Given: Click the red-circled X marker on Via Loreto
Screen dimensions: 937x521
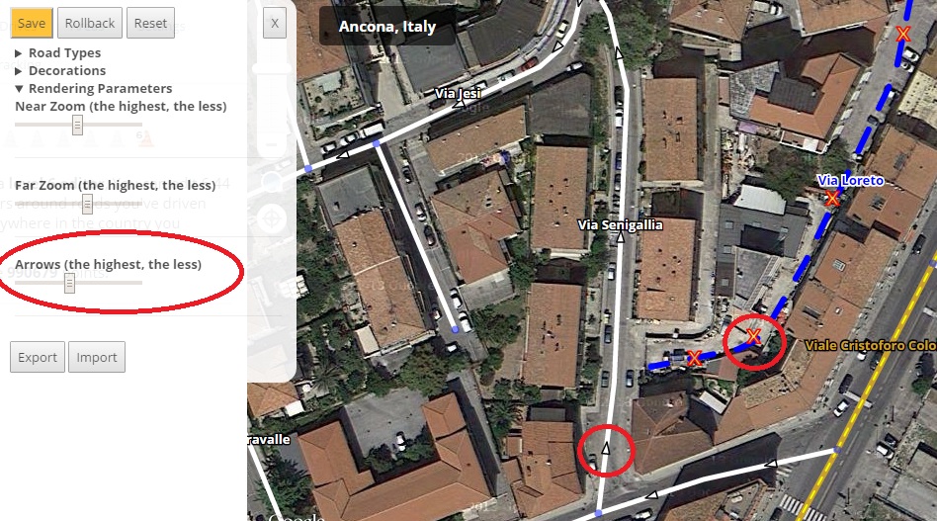Looking at the screenshot, I should (753, 336).
